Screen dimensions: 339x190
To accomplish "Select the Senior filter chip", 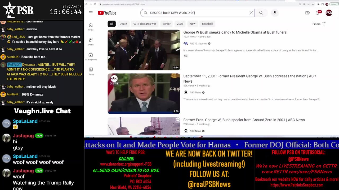I will point(166,24).
